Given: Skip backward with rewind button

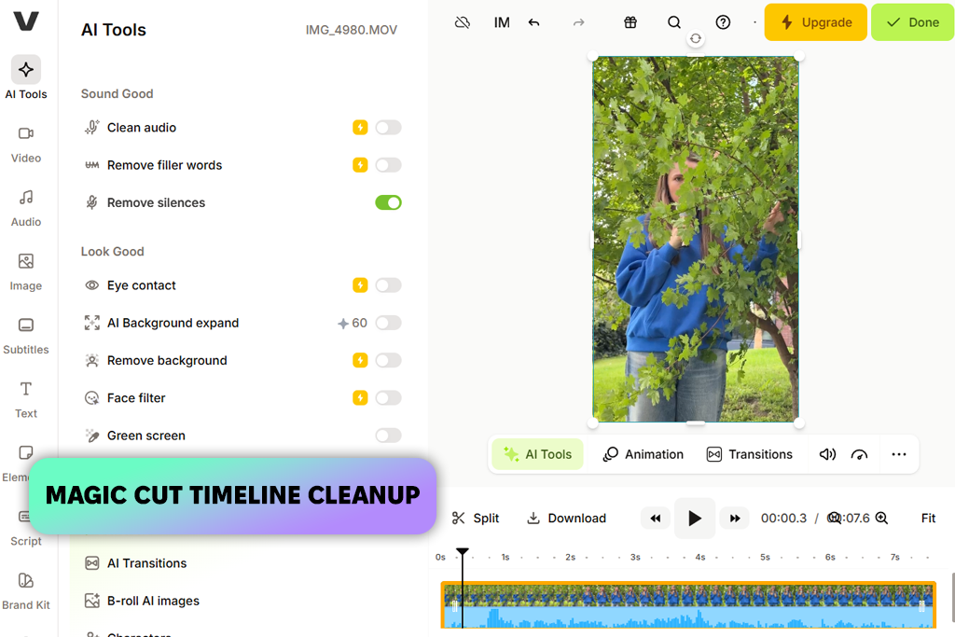Looking at the screenshot, I should [x=656, y=519].
